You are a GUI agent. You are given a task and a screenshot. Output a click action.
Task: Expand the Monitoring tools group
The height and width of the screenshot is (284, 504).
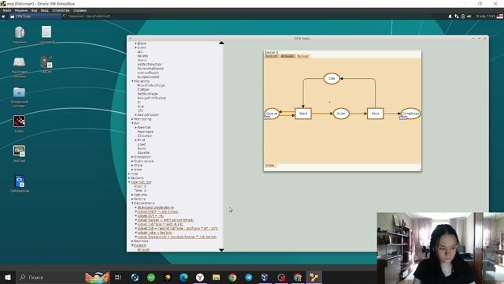coord(132,119)
